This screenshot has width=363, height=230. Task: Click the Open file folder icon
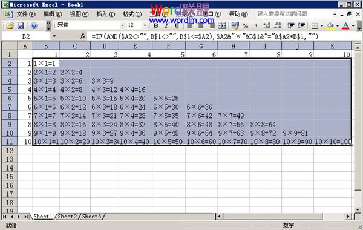10,25
